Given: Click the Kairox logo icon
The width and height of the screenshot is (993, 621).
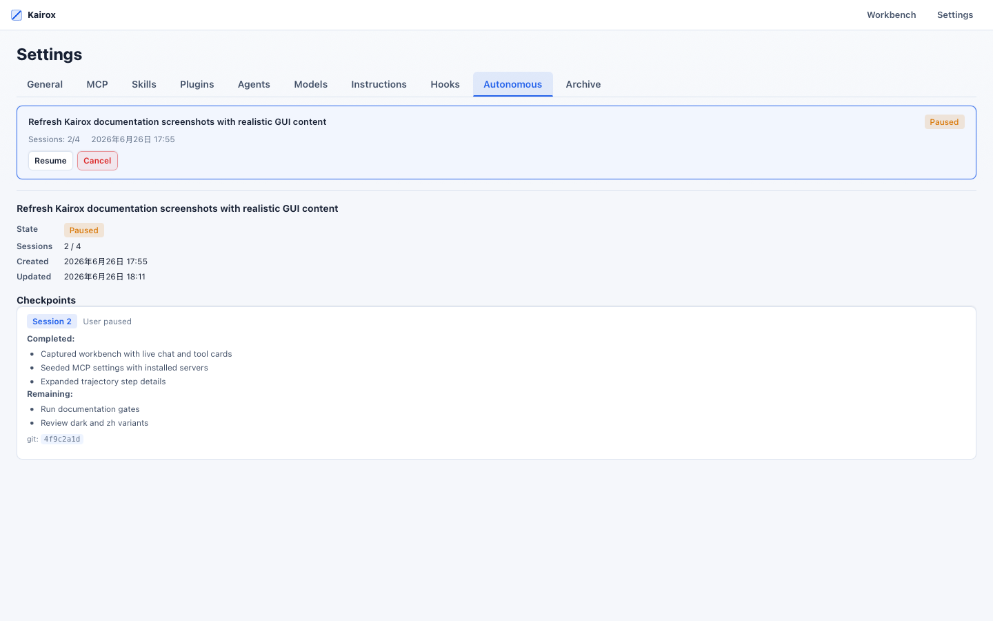Looking at the screenshot, I should tap(17, 15).
